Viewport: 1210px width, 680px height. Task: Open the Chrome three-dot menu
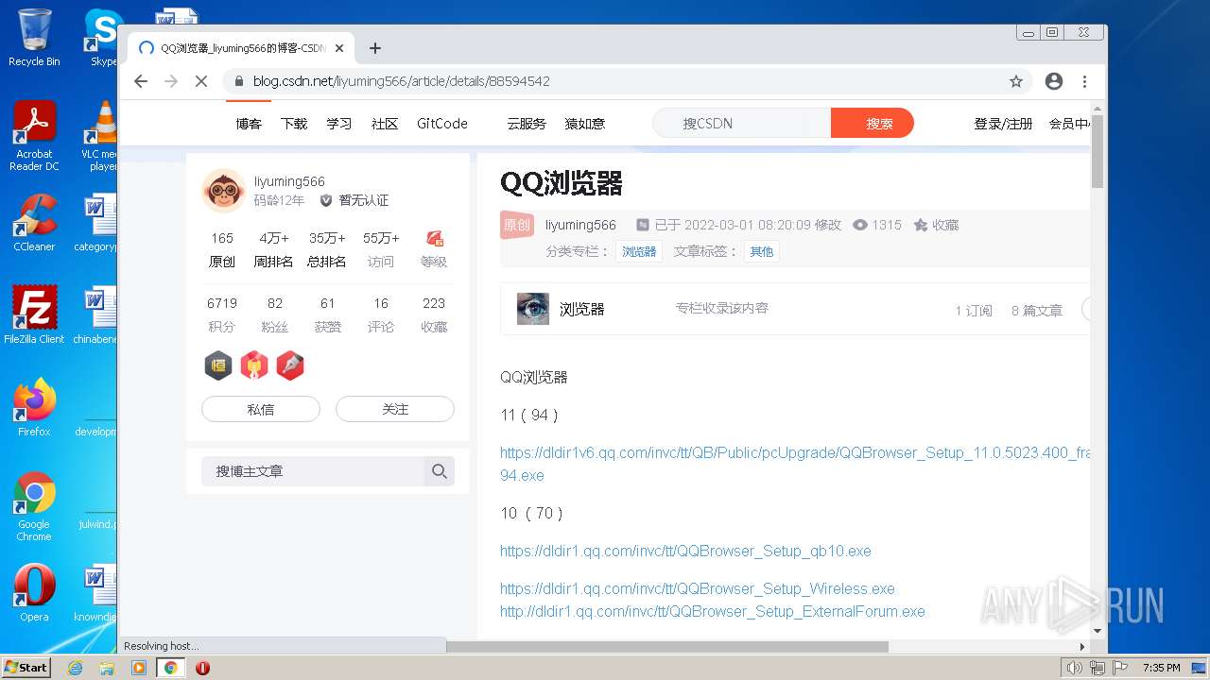click(x=1084, y=81)
